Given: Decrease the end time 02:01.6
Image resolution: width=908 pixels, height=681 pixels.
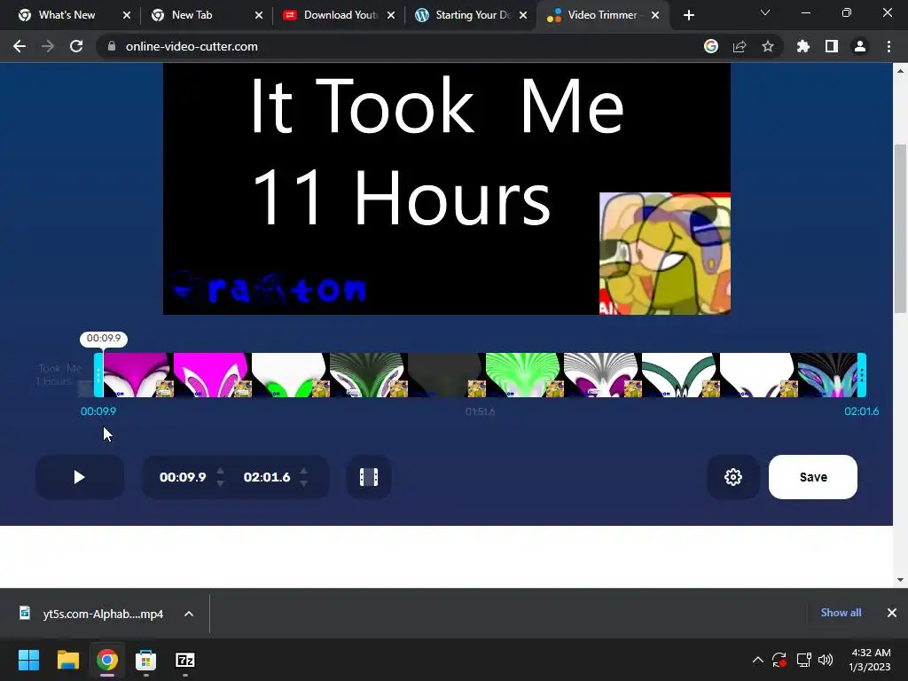Looking at the screenshot, I should coord(303,483).
